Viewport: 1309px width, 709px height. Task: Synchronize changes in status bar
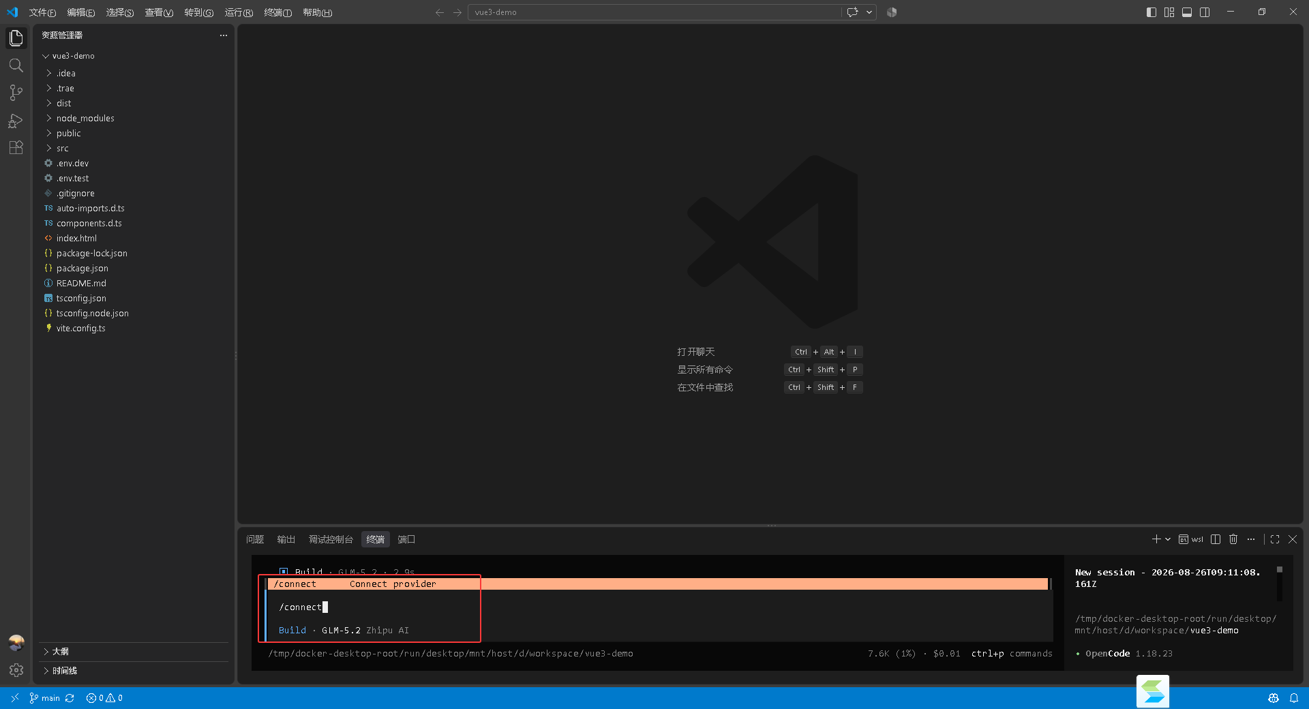(x=70, y=698)
